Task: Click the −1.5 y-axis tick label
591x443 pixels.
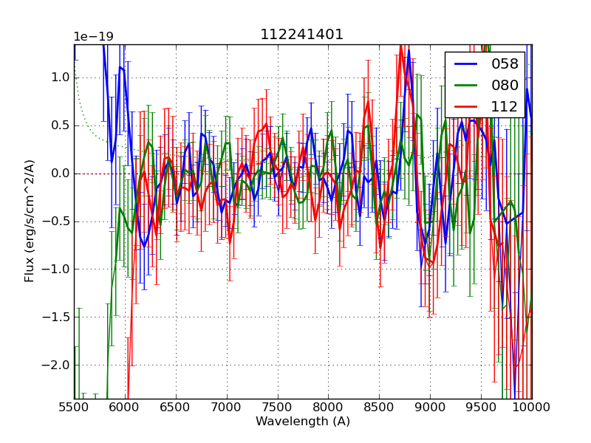Action: 58,317
